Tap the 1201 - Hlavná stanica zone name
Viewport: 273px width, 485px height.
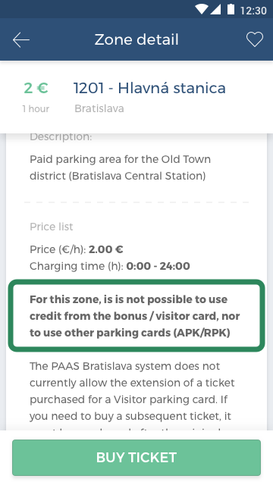[149, 88]
